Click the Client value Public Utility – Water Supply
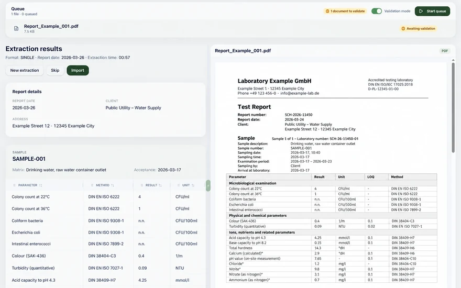Viewport: 461px width, 288px height. point(133,108)
